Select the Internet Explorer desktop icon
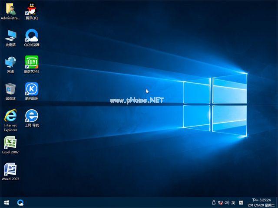This screenshot has width=278, height=208. [x=10, y=120]
